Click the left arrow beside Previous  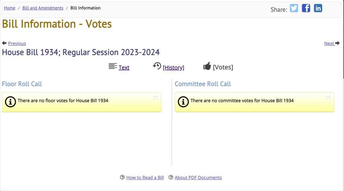tap(4, 43)
